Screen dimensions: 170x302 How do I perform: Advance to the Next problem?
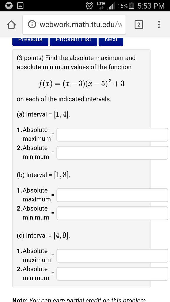tap(111, 40)
